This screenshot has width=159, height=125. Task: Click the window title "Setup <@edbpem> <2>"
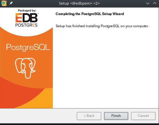pyautogui.click(x=79, y=3)
